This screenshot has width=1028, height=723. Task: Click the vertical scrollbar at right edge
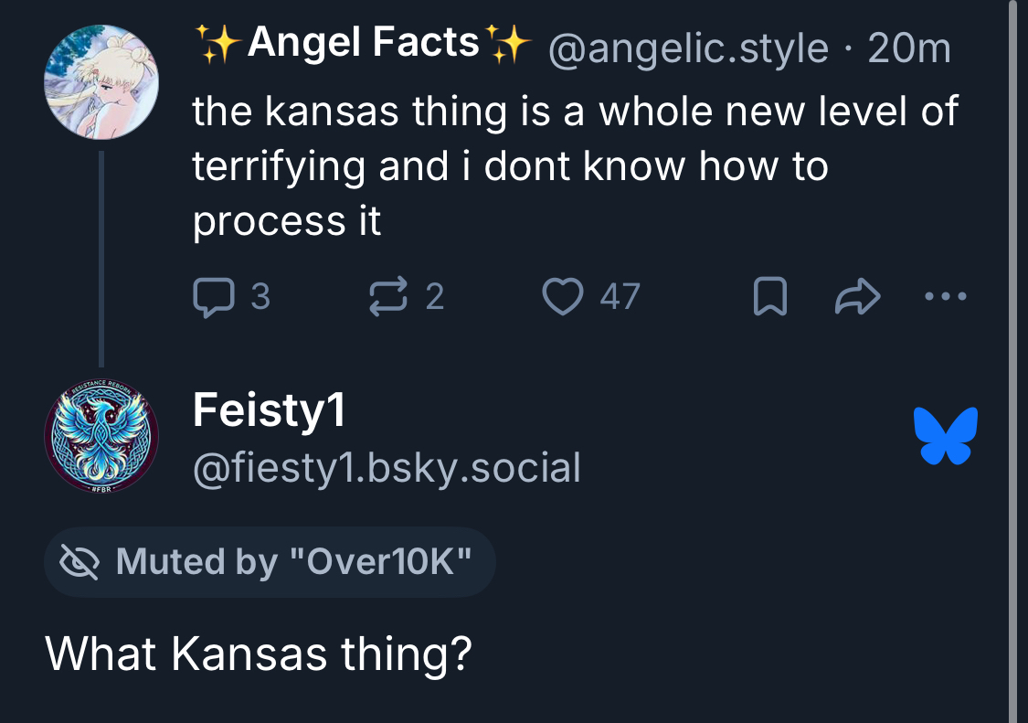tap(1012, 361)
